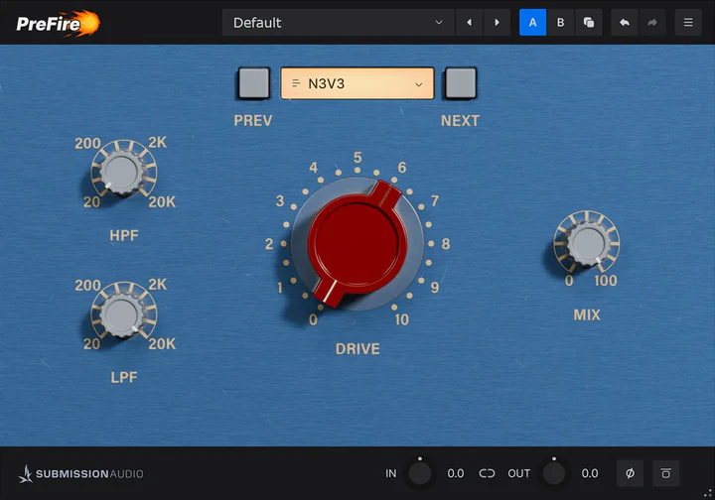Click the list icon beside N3V3

coord(296,83)
